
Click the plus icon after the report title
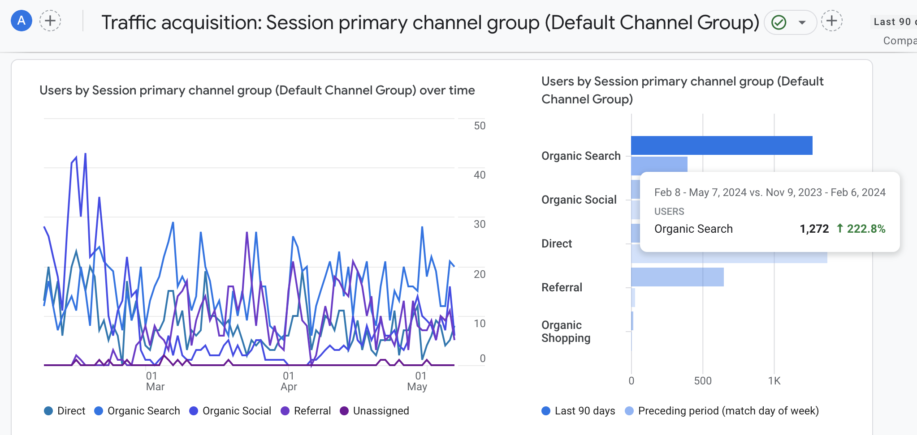[831, 21]
